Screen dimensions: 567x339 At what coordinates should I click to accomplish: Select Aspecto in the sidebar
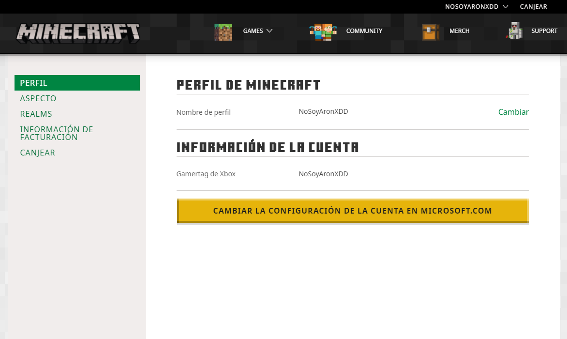coord(38,98)
